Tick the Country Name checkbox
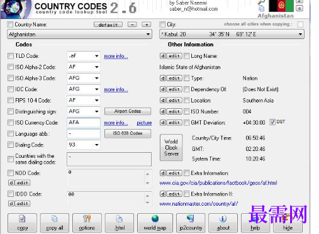This screenshot has height=234, width=319. tap(10, 25)
